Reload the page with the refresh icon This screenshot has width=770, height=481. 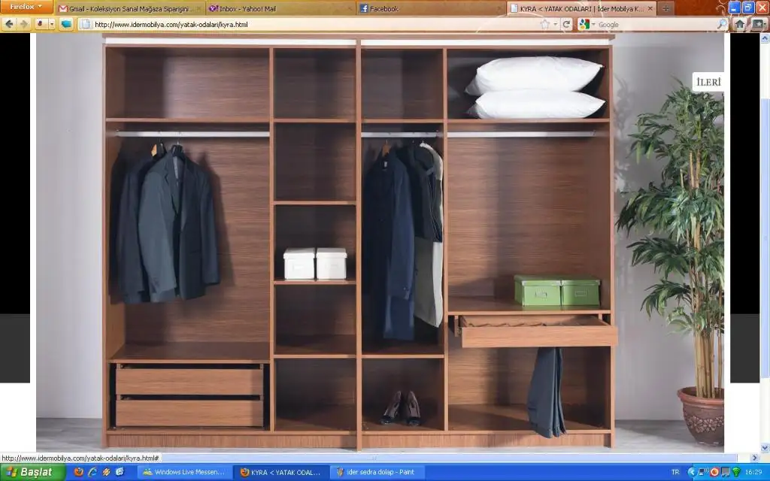(x=566, y=24)
